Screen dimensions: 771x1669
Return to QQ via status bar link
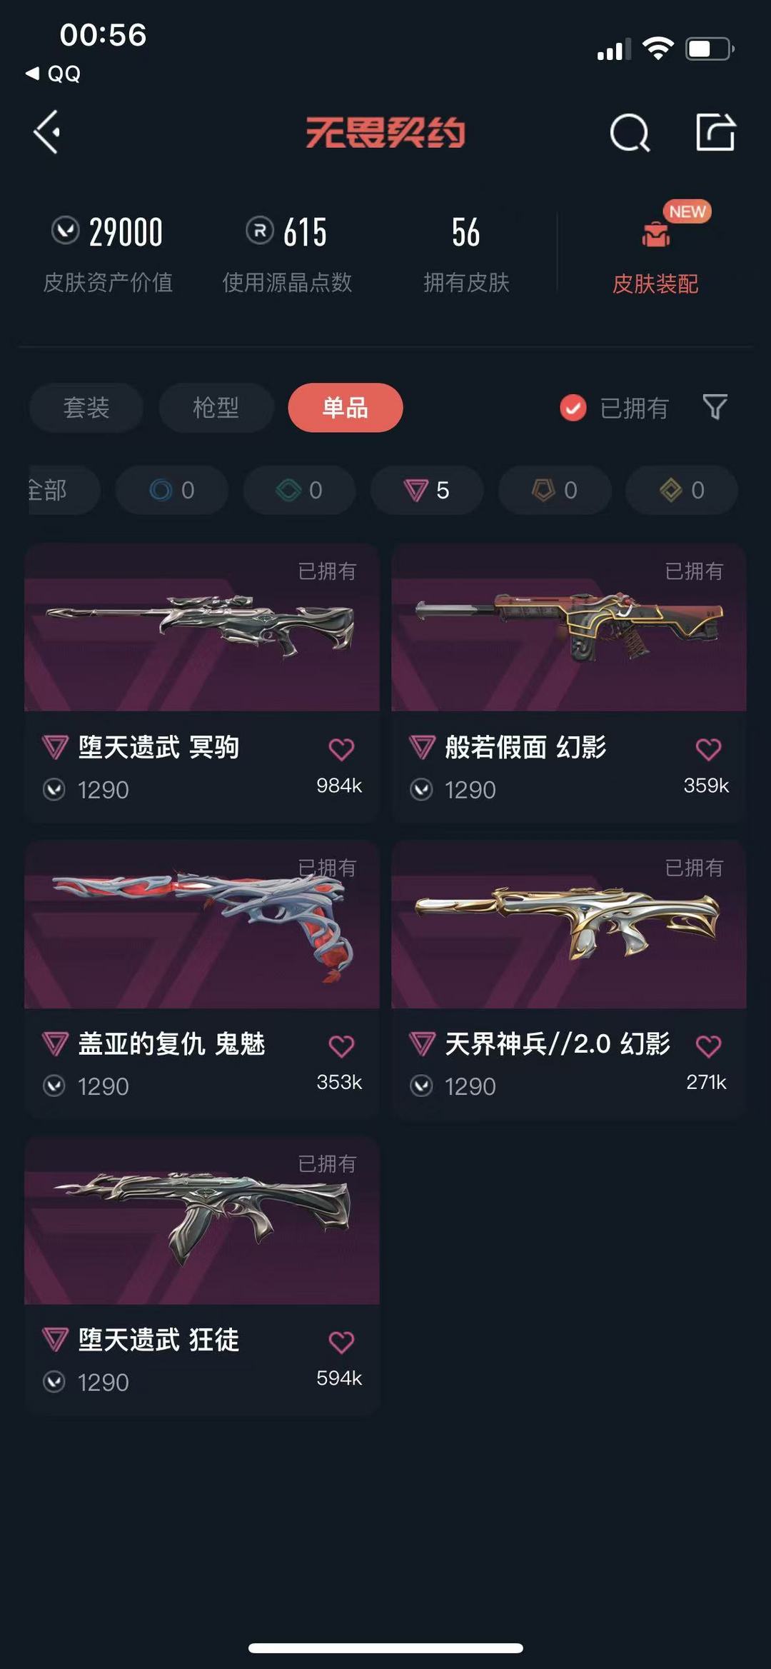click(54, 74)
